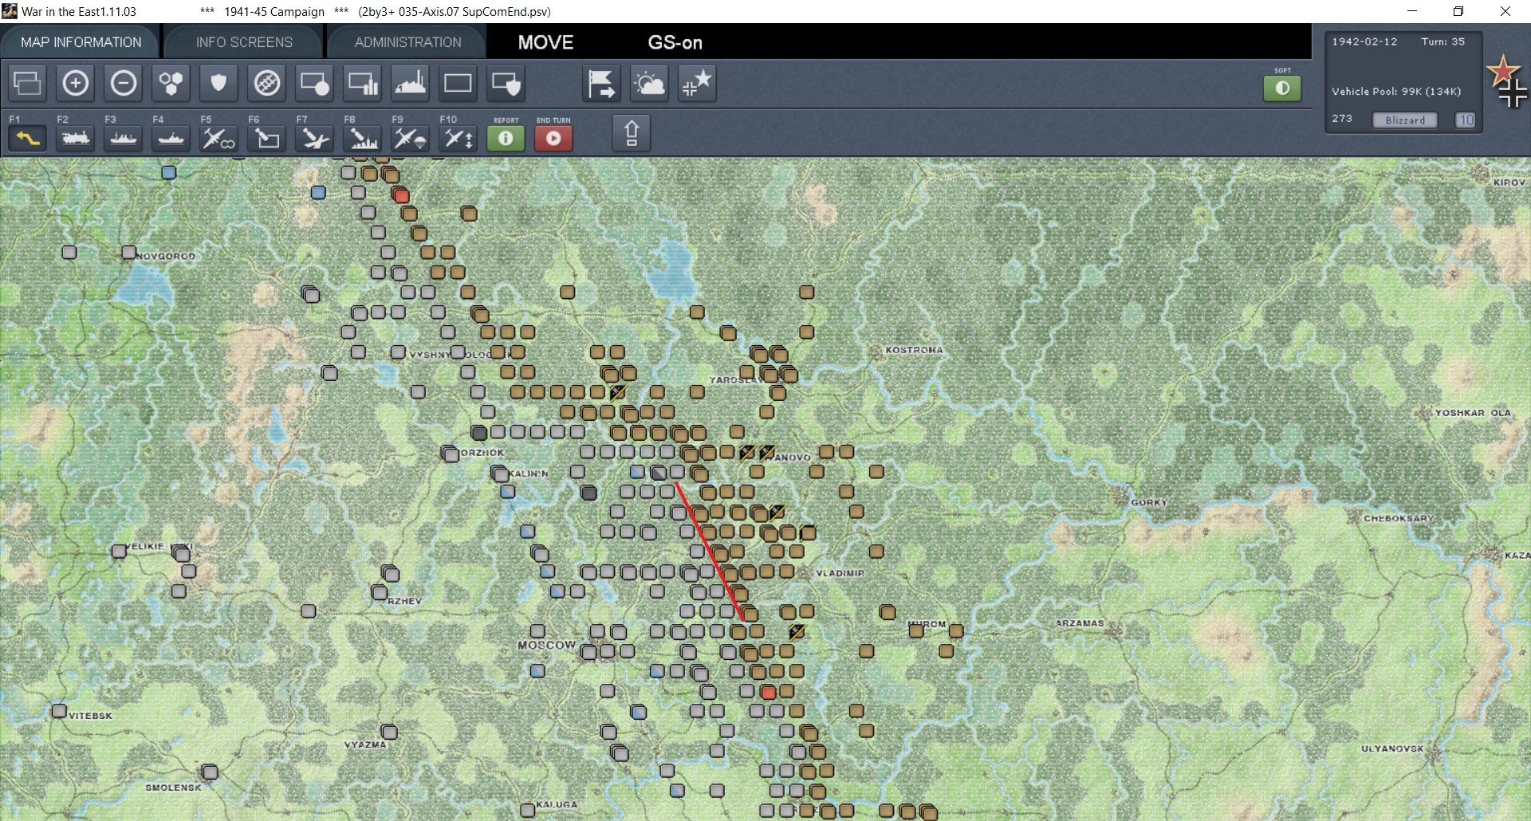Select F4 warship mode icon

tap(171, 138)
